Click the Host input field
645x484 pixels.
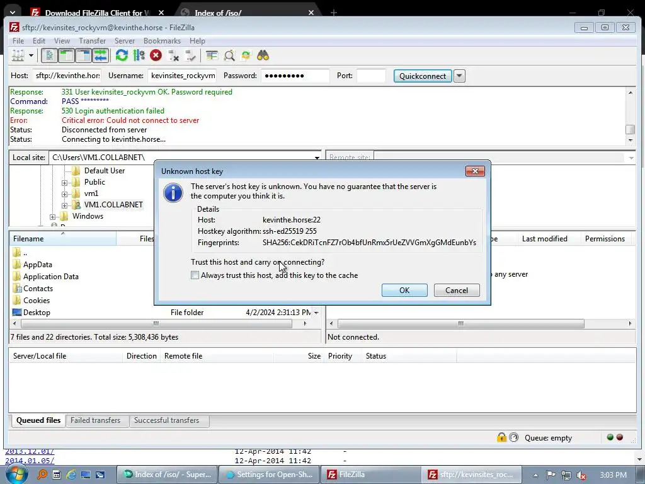[67, 76]
